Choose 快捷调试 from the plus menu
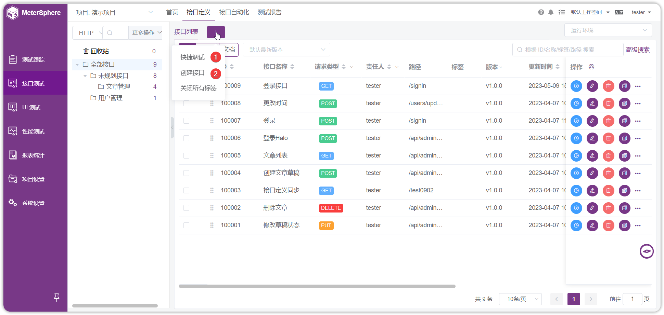 click(x=193, y=57)
